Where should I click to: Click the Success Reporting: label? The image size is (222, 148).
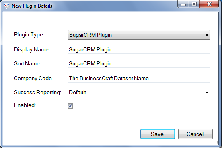[38, 93]
